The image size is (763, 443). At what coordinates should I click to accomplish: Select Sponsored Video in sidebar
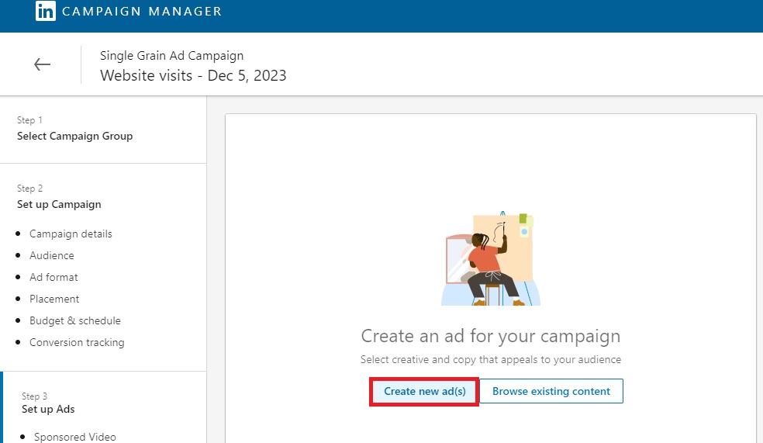tap(75, 437)
